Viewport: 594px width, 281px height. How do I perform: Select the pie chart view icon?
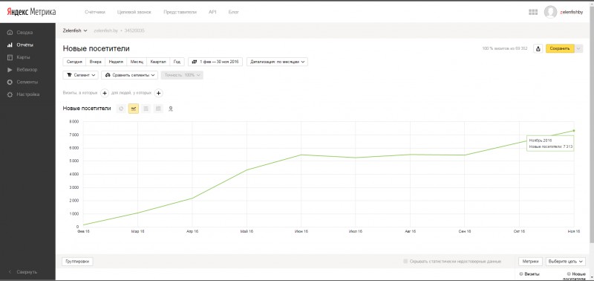pyautogui.click(x=121, y=109)
